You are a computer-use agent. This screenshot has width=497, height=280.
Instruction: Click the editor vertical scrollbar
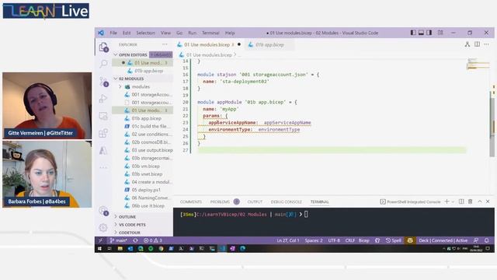point(492,127)
